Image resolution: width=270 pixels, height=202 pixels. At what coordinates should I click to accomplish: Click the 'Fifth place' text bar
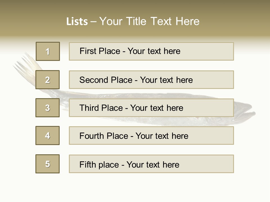click(x=151, y=164)
